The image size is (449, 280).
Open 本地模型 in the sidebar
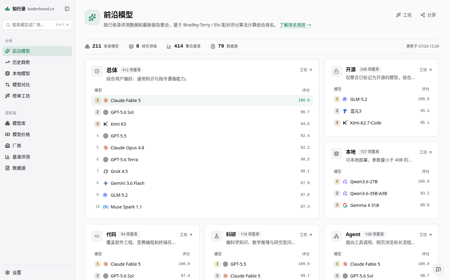[x=37, y=73]
